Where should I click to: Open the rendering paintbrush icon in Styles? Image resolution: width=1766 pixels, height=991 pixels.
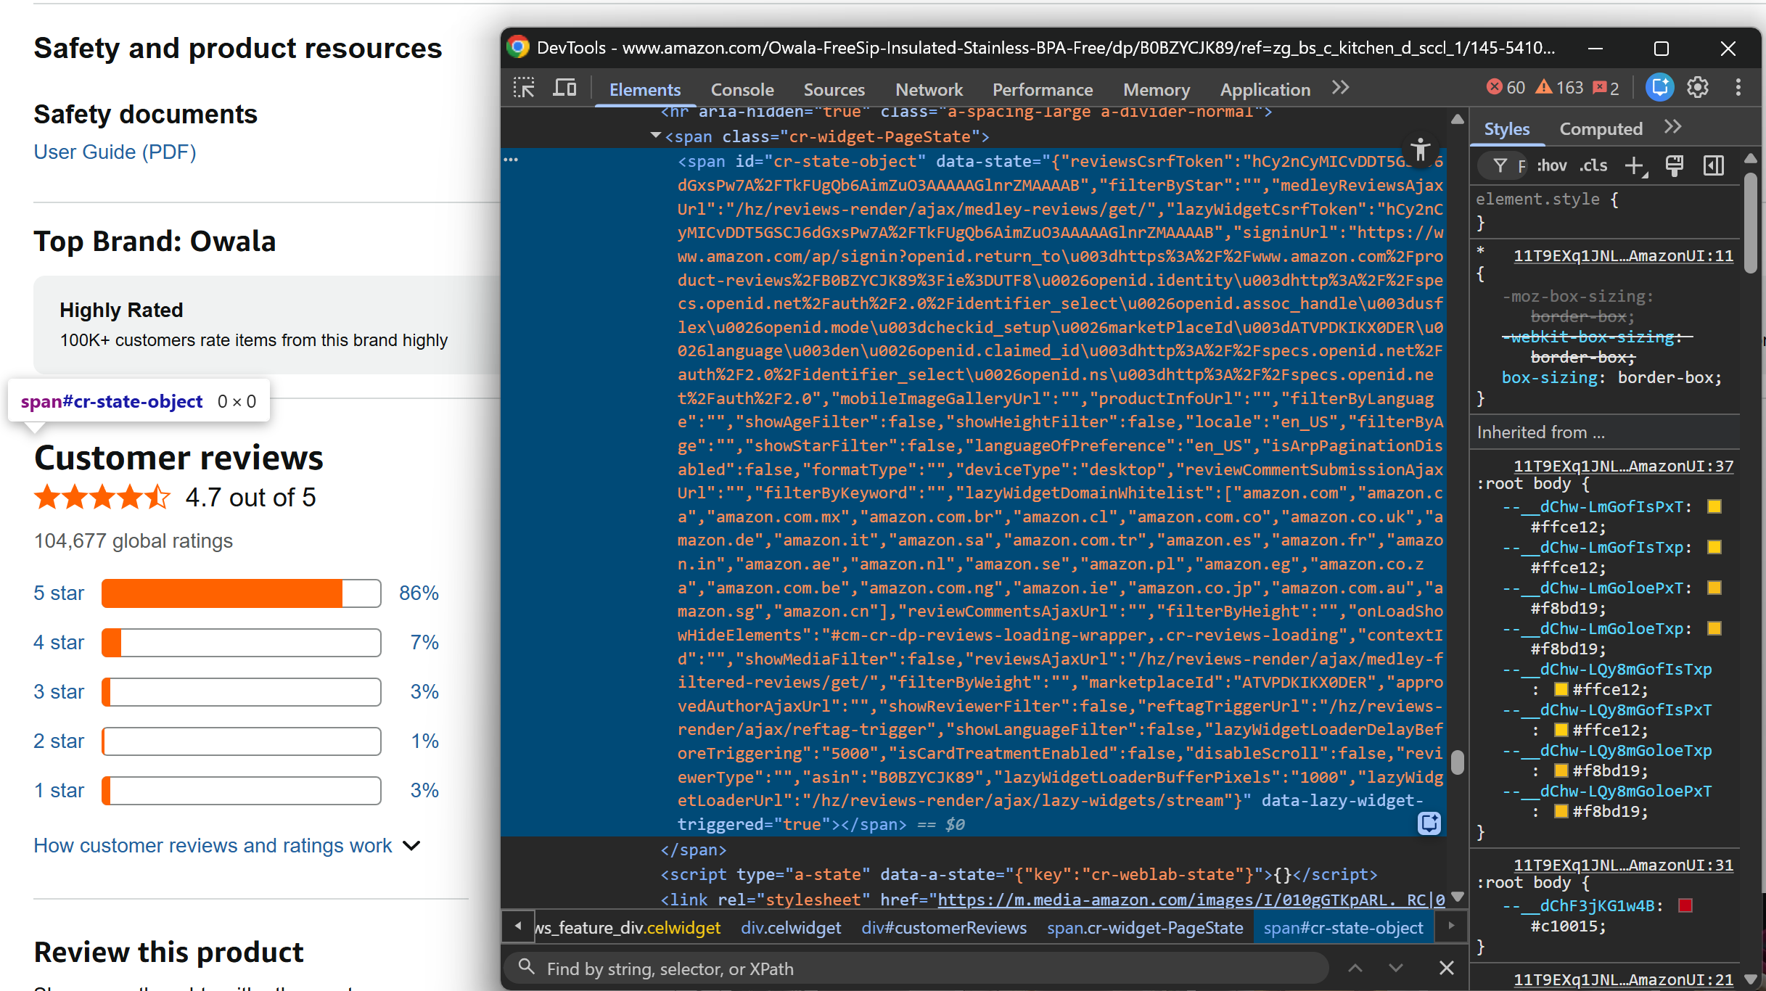(1675, 166)
